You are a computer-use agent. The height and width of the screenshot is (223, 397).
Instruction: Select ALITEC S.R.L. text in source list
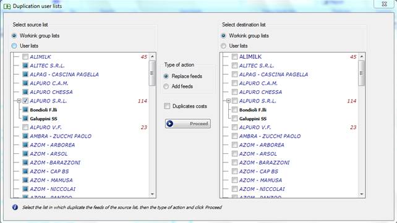(x=48, y=65)
